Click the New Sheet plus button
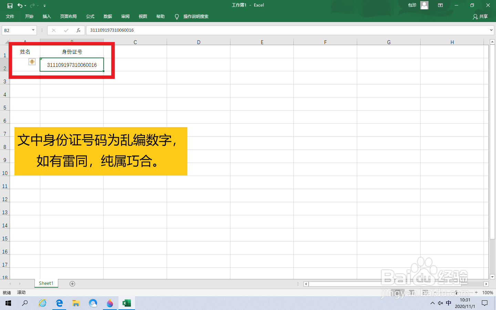 click(72, 283)
